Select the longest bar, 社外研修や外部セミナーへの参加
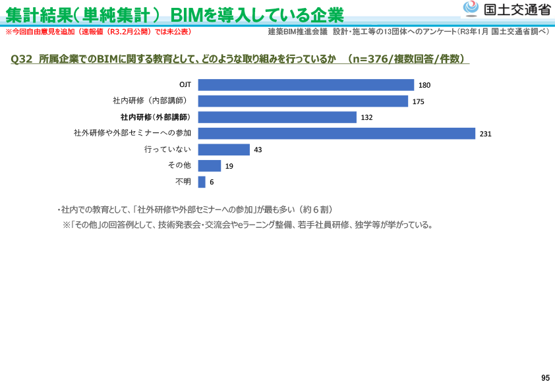The image size is (555, 384). pos(336,133)
